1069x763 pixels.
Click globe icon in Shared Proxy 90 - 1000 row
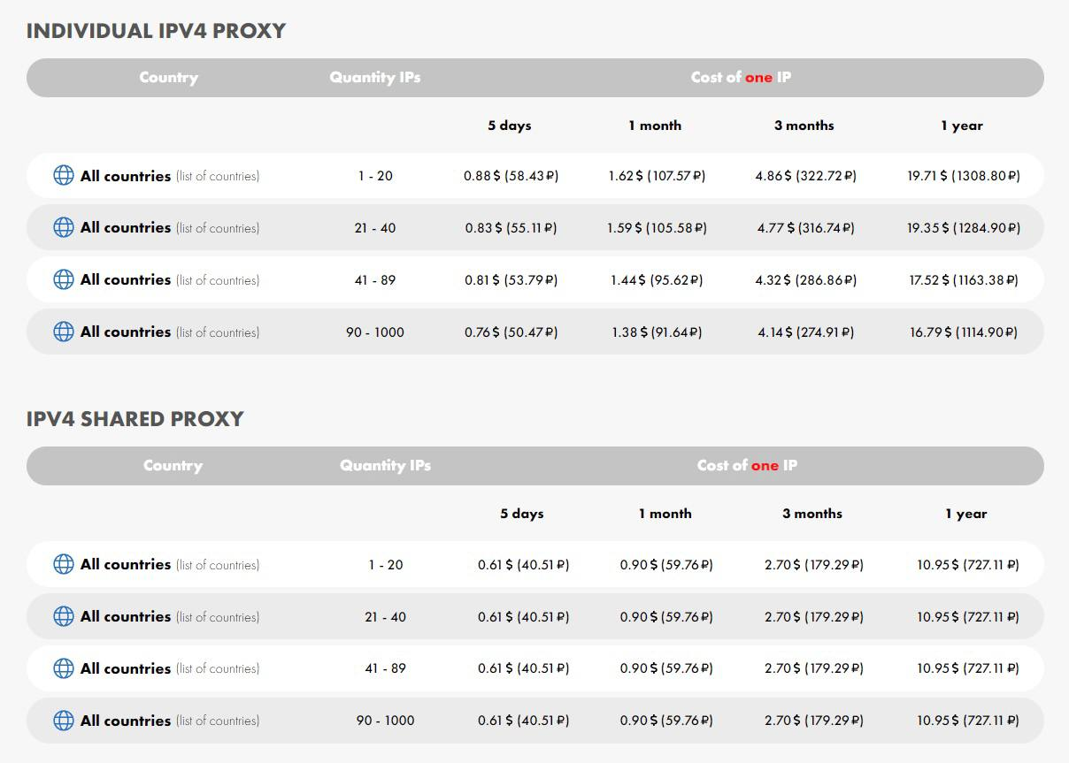pos(64,721)
